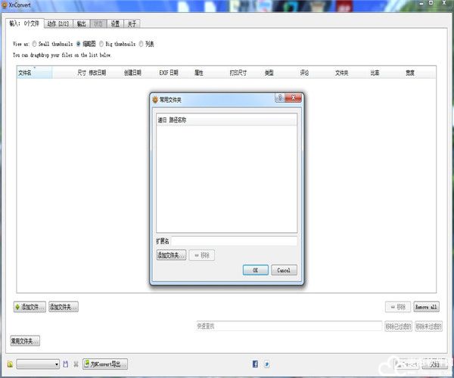Image resolution: width=454 pixels, height=378 pixels.
Task: Open the 设置 tab
Action: tap(115, 23)
